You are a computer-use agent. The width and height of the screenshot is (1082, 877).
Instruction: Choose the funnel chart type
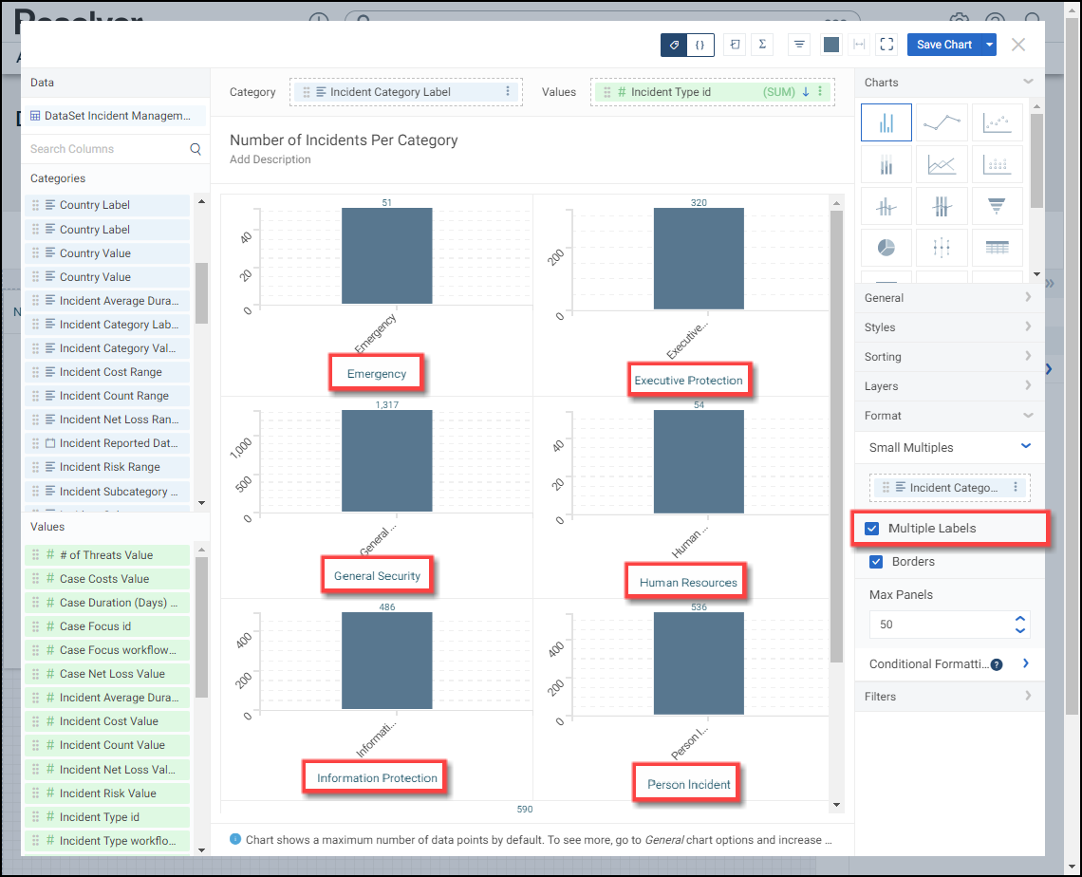(x=997, y=206)
